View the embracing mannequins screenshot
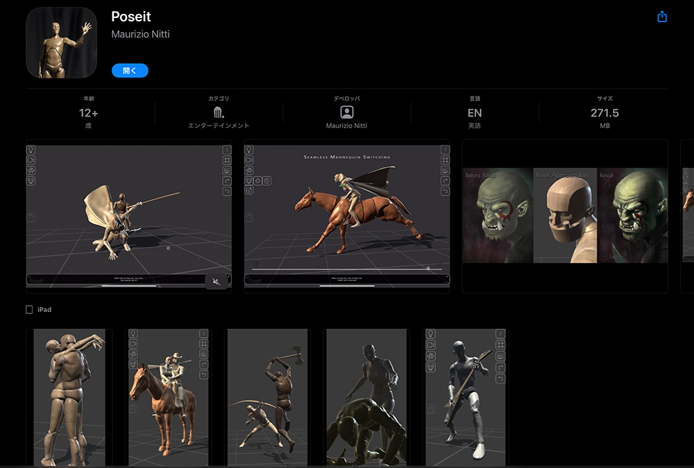 pyautogui.click(x=69, y=397)
